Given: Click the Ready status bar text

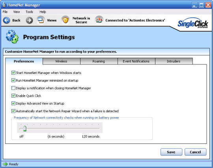Looking at the screenshot, I should coord(14,164).
